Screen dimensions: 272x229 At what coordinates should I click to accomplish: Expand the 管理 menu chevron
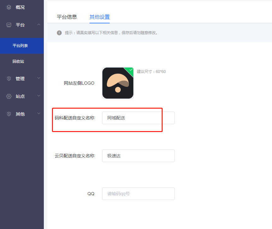[x=39, y=78]
